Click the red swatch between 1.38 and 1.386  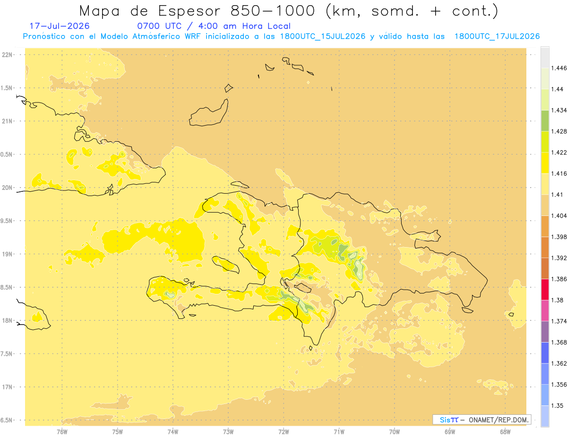point(545,289)
